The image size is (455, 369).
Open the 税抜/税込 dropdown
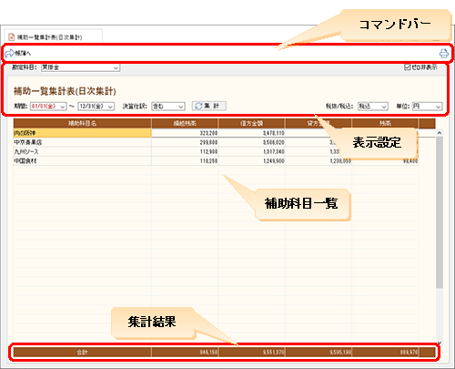373,107
